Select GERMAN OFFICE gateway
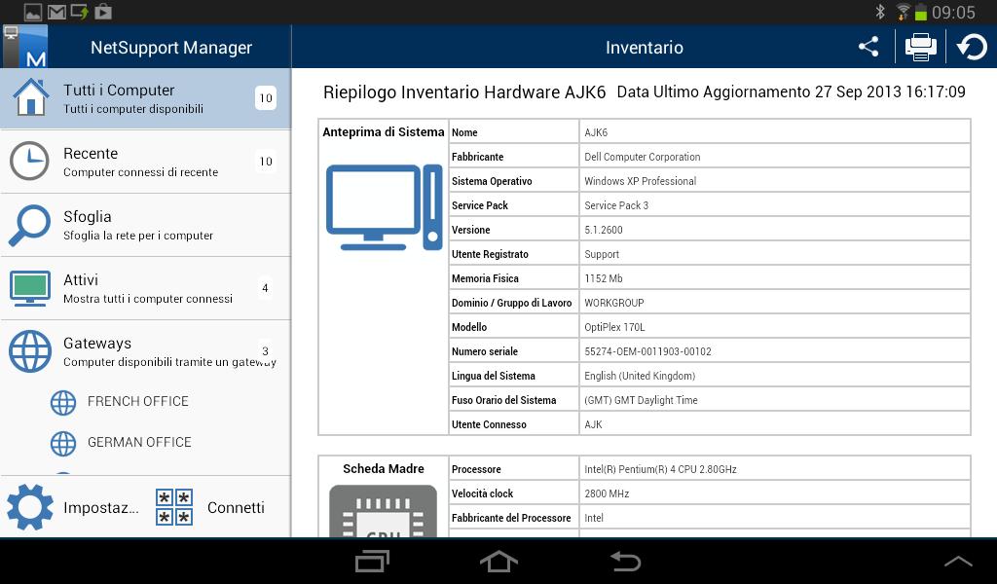 coord(139,442)
